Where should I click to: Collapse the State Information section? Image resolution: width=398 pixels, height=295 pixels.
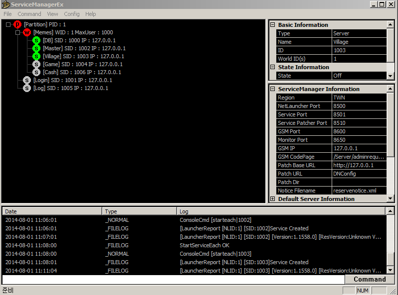pos(273,67)
